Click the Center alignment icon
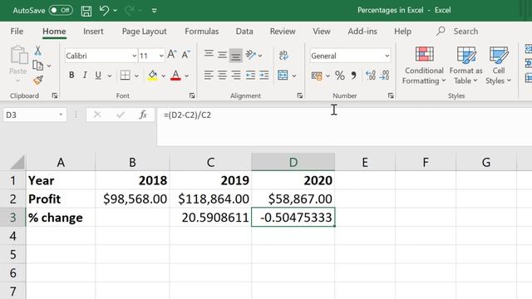Screen dimensions: 532x299 pos(222,75)
